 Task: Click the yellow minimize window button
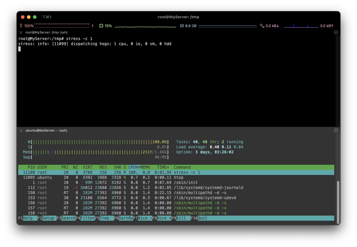(x=29, y=17)
